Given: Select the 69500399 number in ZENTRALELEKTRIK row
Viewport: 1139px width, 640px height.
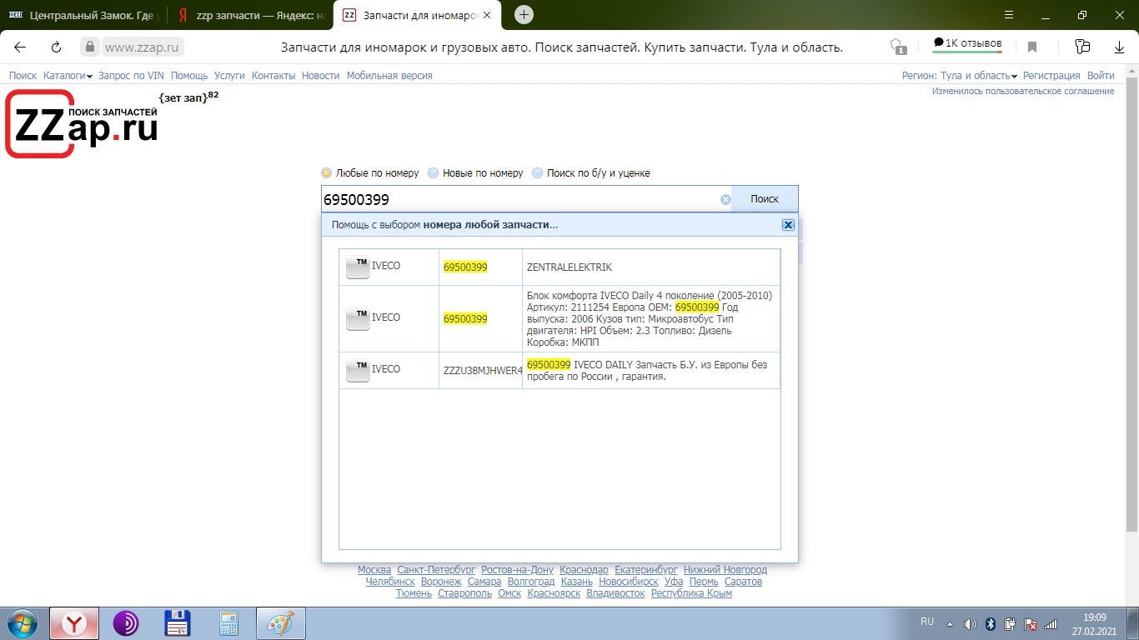Looking at the screenshot, I should (465, 267).
